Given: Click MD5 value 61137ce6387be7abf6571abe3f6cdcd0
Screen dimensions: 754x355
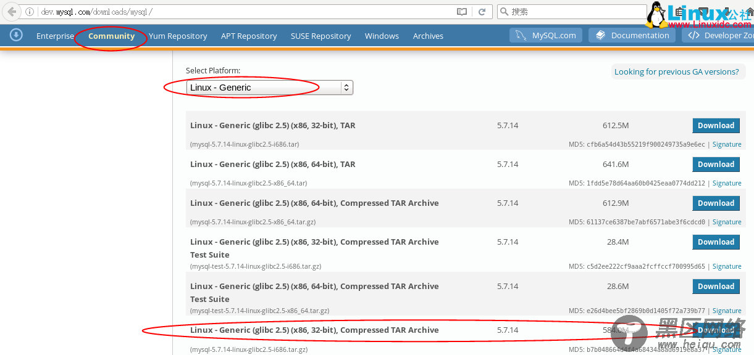Looking at the screenshot, I should (x=647, y=222).
